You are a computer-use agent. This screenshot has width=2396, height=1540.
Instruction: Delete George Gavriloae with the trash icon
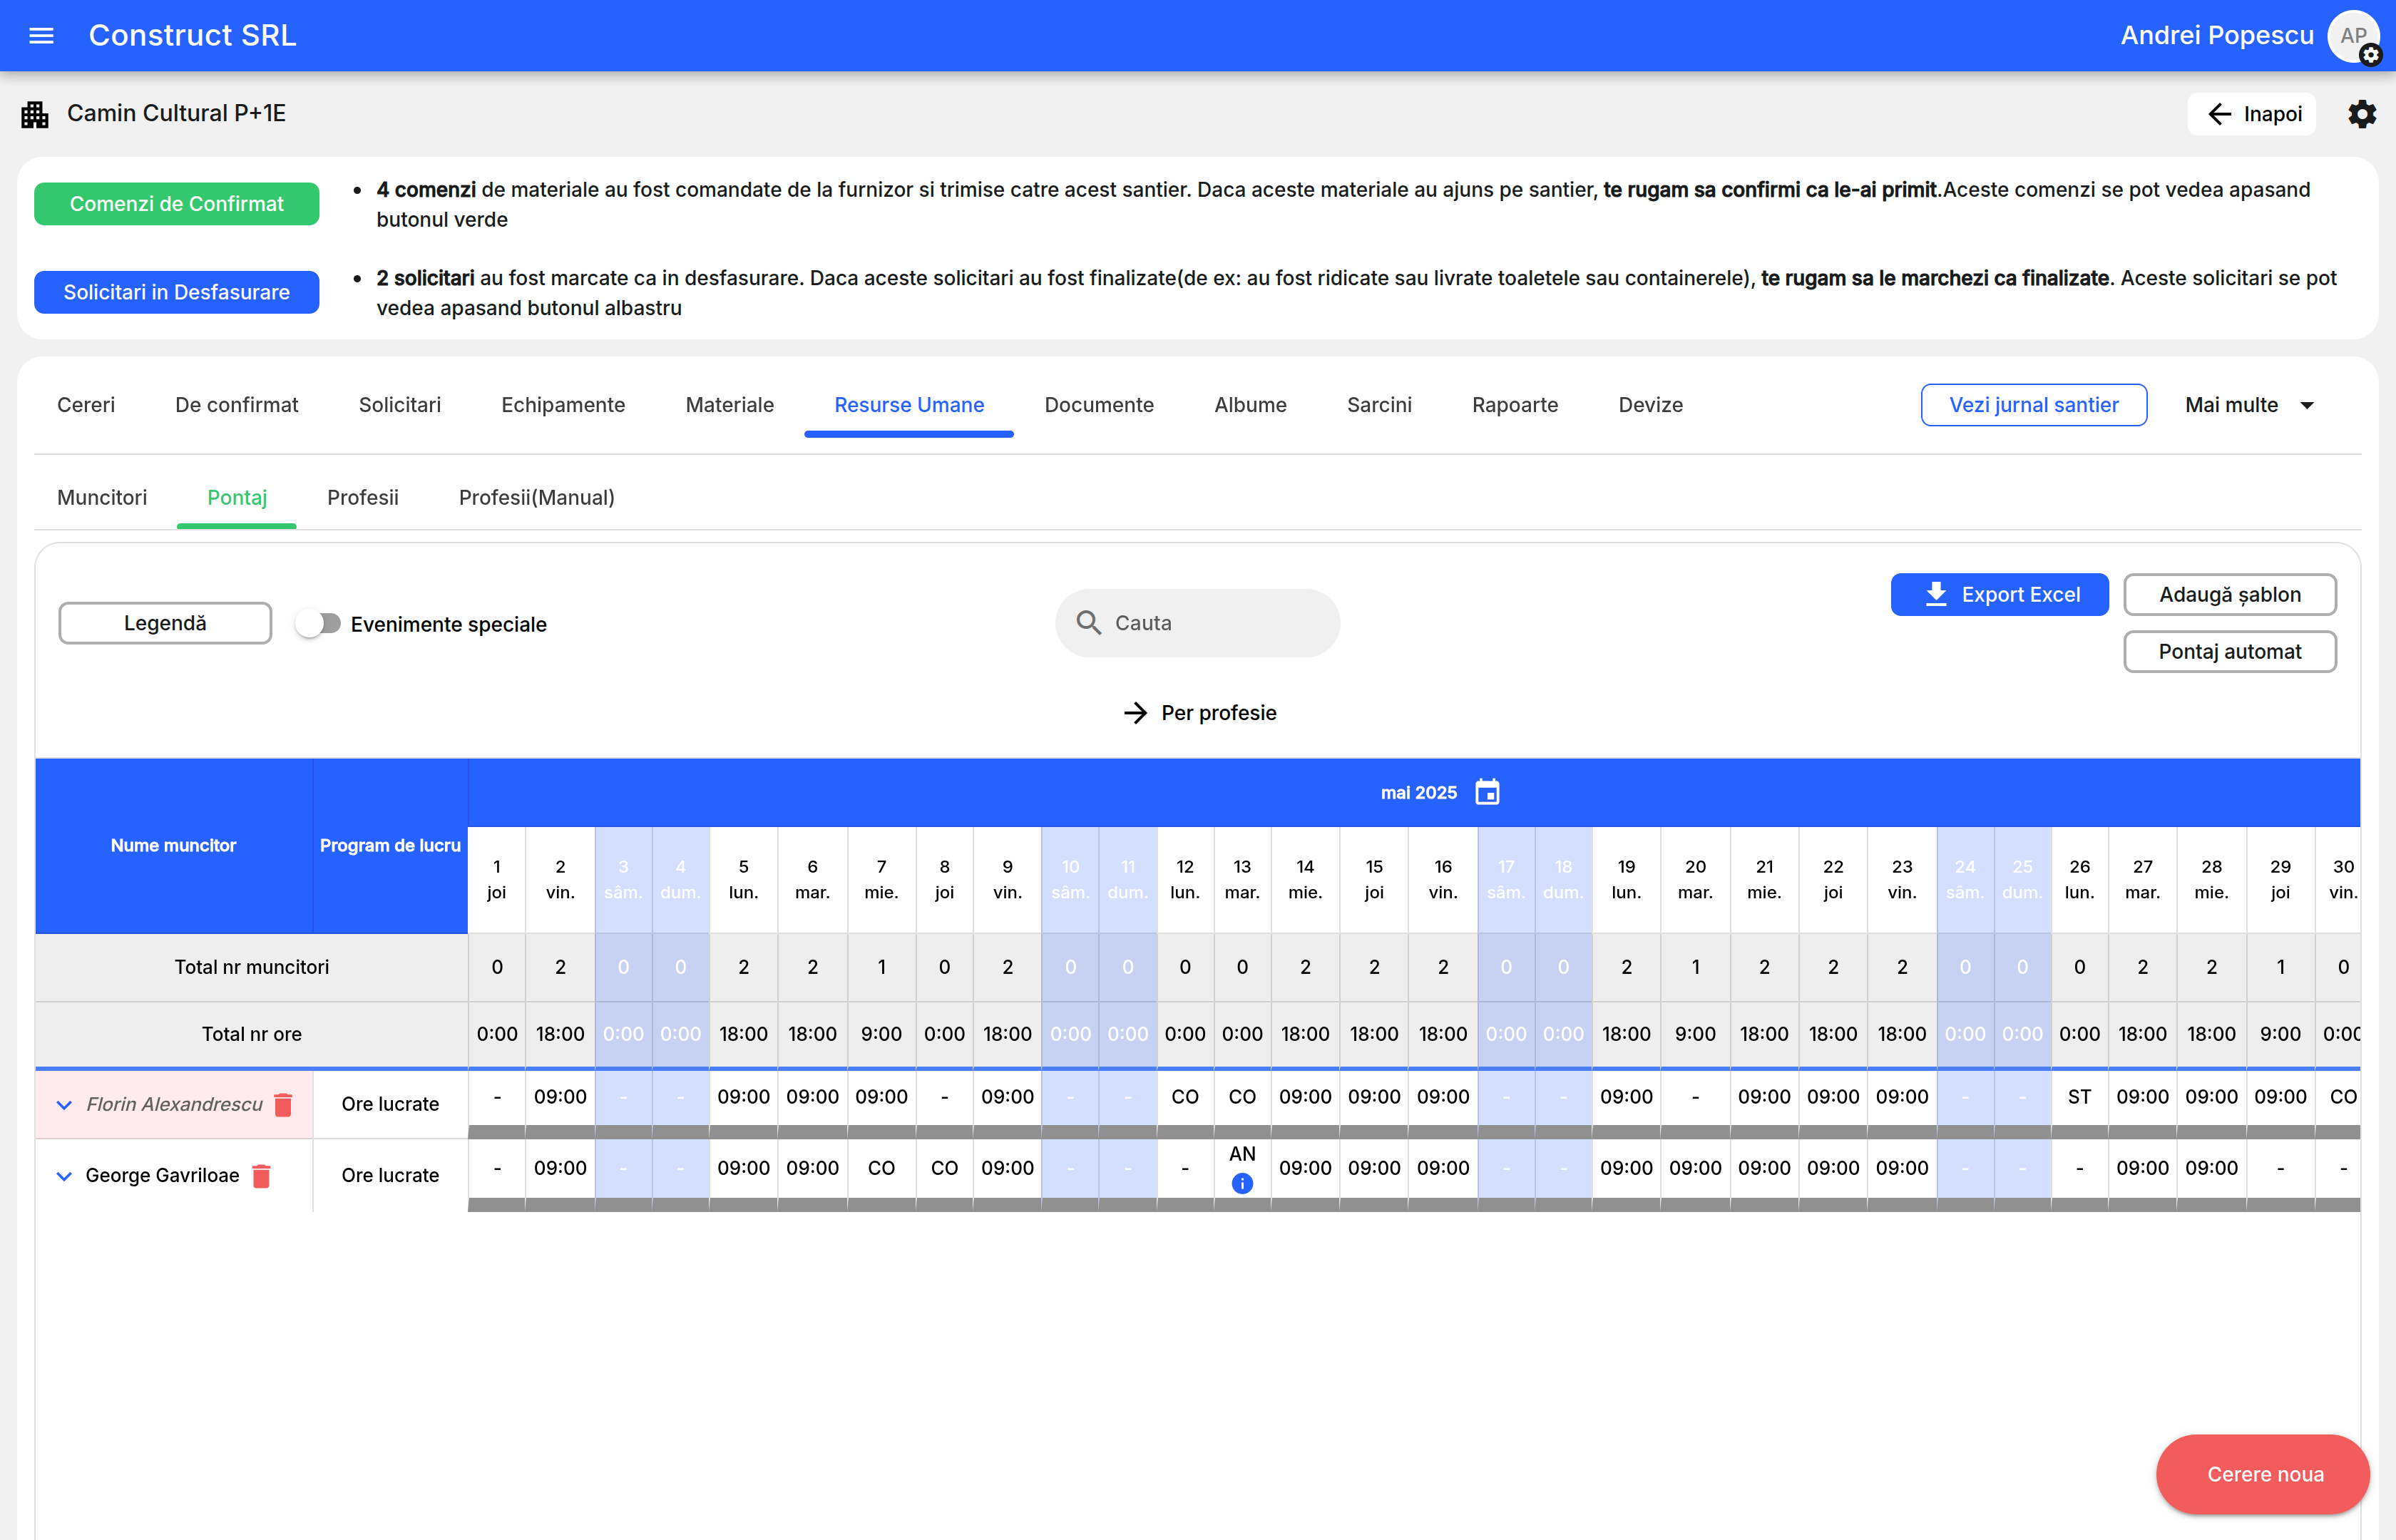262,1176
